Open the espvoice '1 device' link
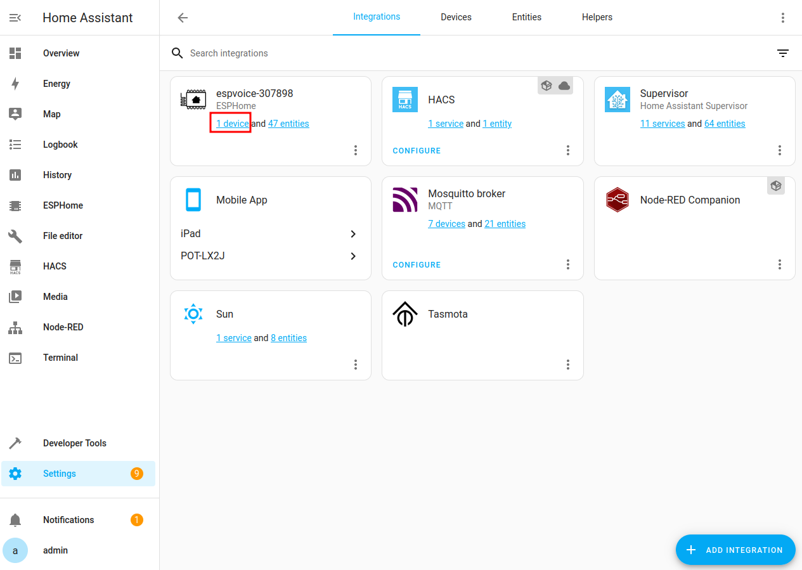The height and width of the screenshot is (570, 802). click(233, 124)
